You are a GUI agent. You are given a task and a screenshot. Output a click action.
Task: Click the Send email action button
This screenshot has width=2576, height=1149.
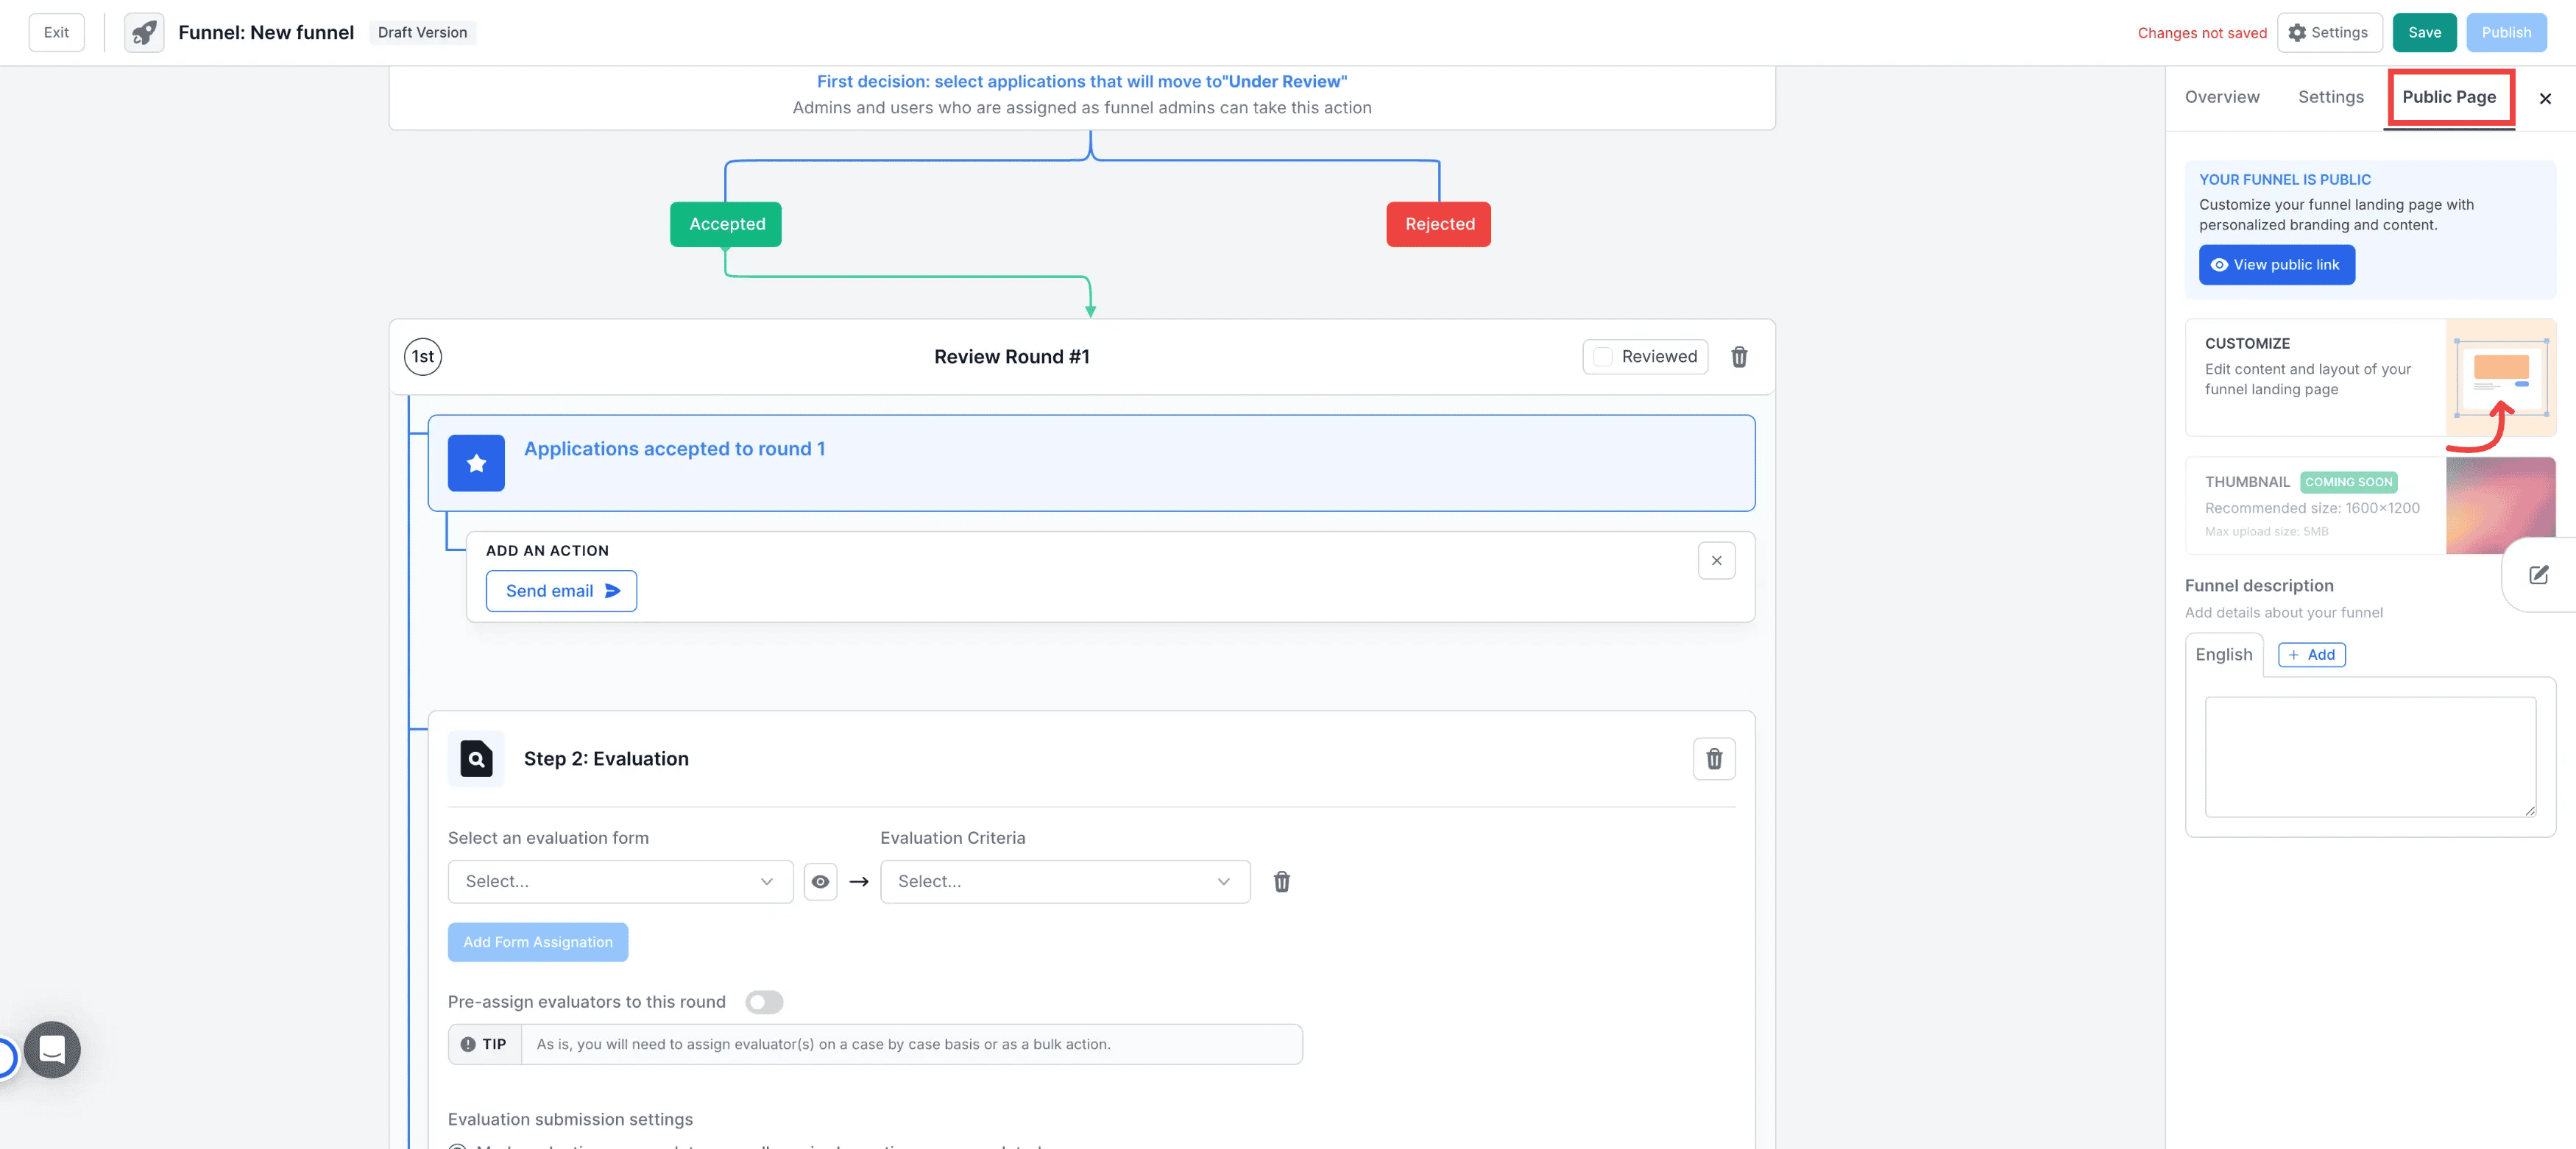point(561,591)
